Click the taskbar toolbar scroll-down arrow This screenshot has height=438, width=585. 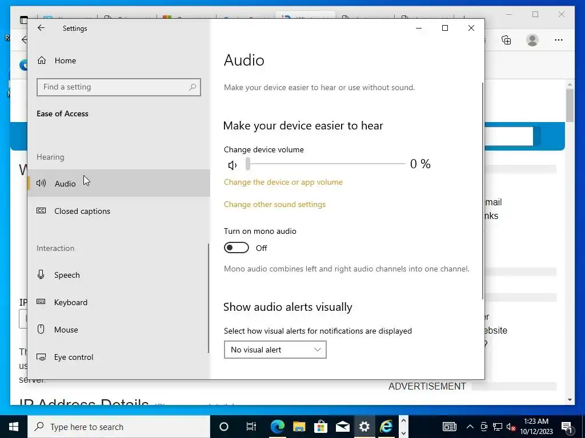[x=403, y=433]
